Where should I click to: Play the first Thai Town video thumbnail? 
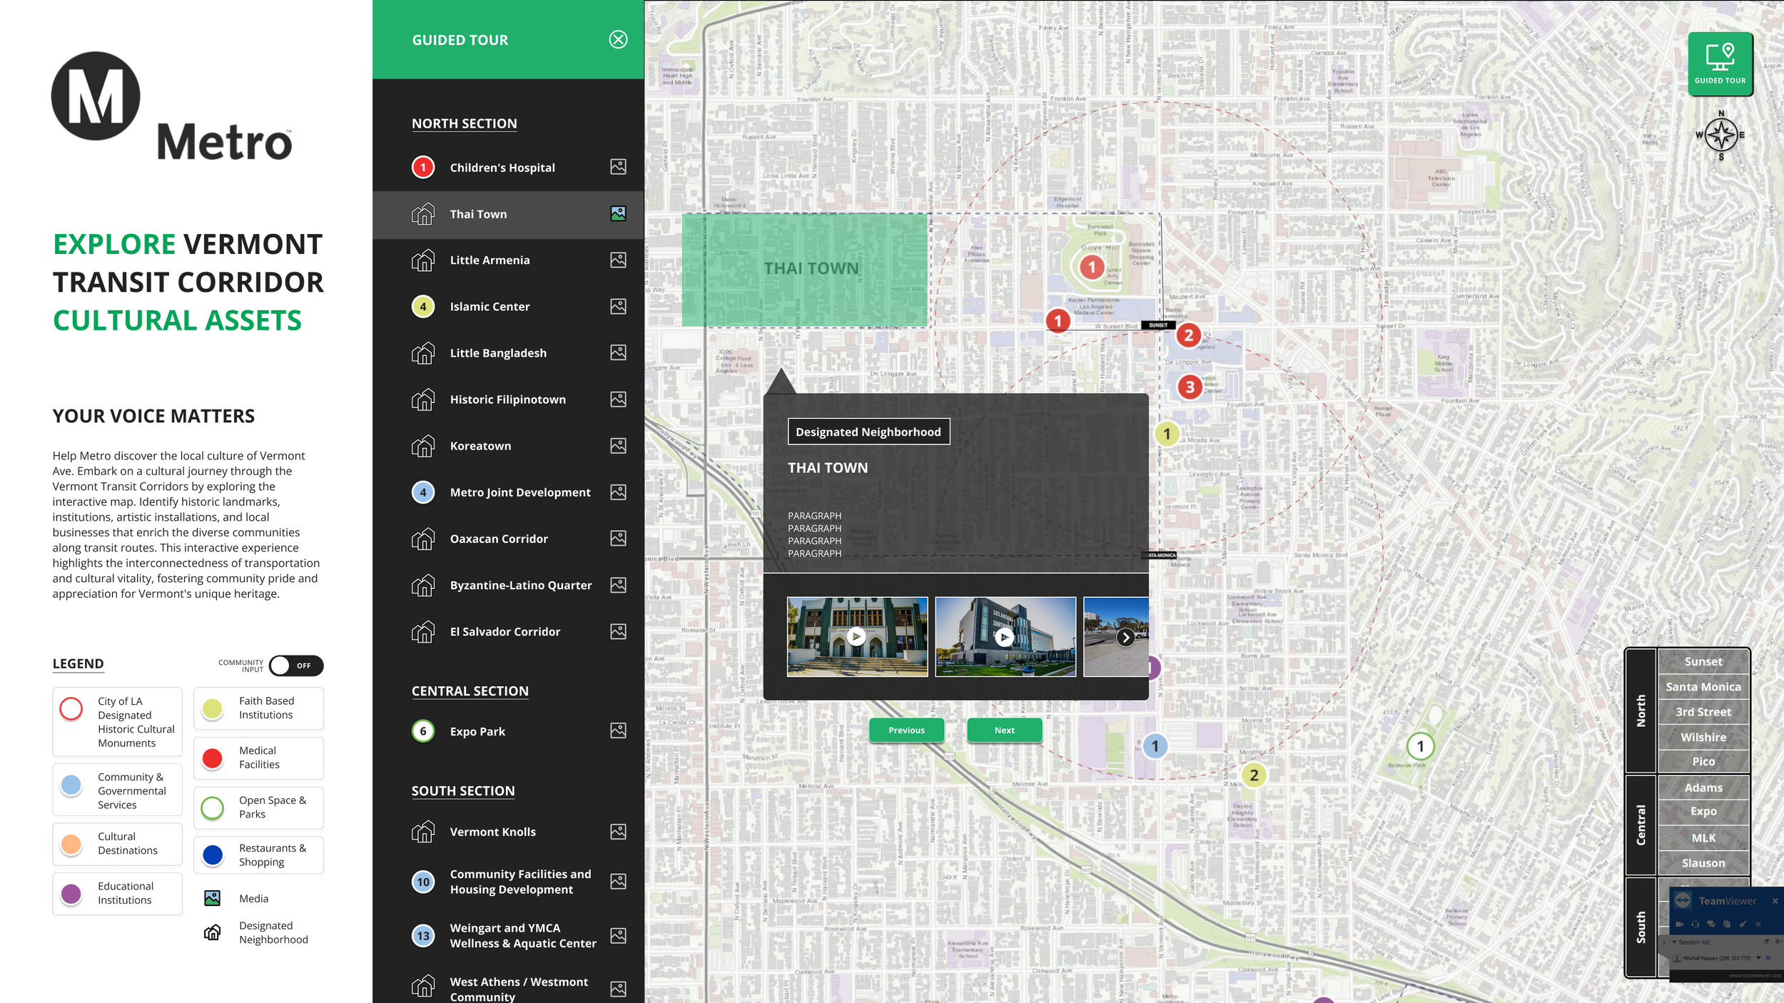click(856, 636)
